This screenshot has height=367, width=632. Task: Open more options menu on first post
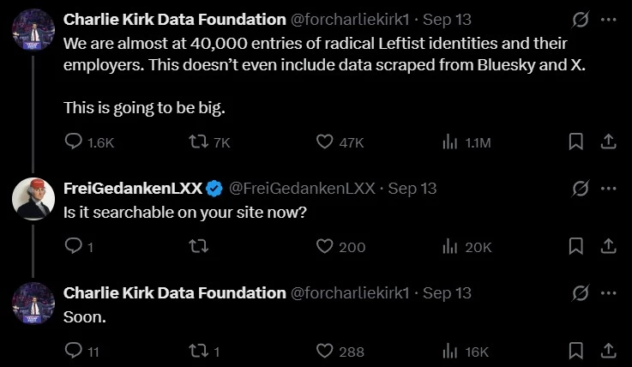(x=608, y=20)
